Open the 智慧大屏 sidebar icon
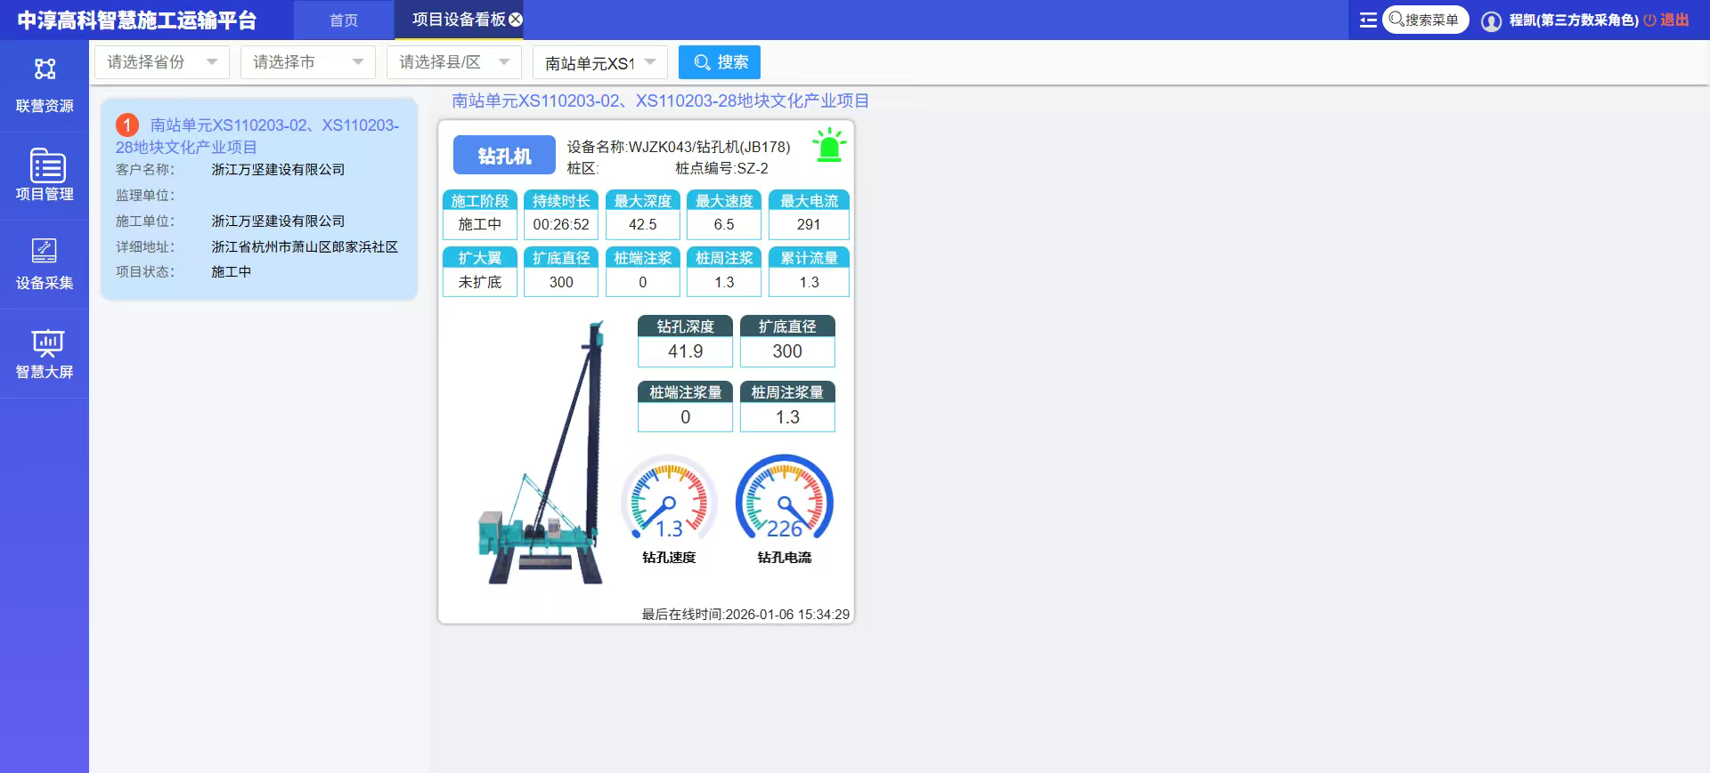1710x773 pixels. point(45,342)
